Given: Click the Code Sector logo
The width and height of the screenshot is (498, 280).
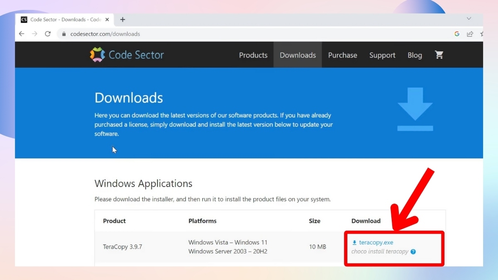Looking at the screenshot, I should [x=127, y=55].
